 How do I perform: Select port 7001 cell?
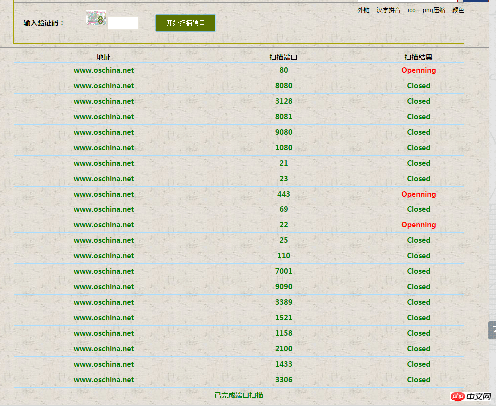pyautogui.click(x=284, y=271)
